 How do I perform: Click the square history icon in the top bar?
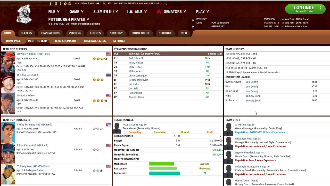tap(56, 4)
